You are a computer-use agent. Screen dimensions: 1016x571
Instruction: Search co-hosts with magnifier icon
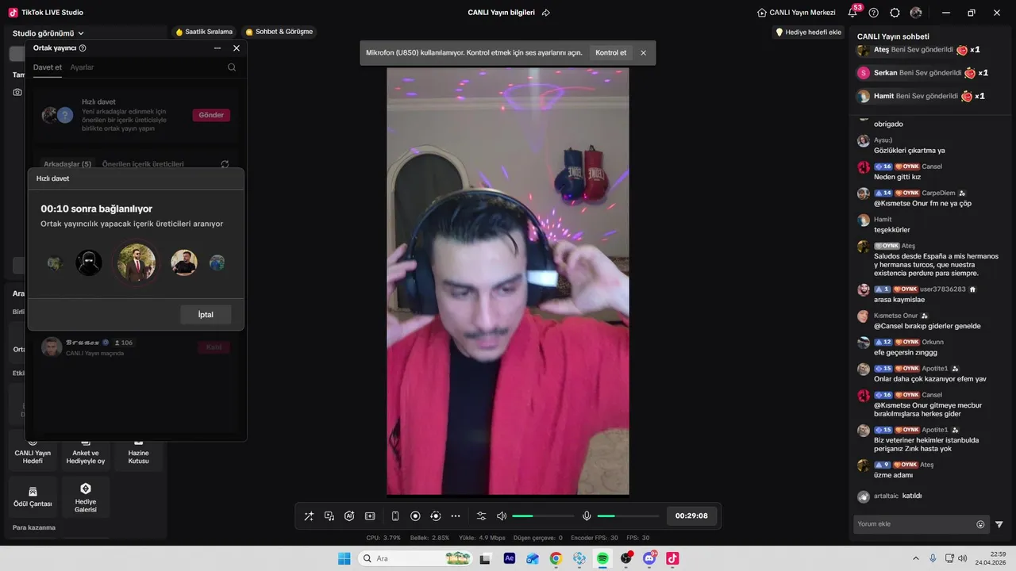coord(232,67)
